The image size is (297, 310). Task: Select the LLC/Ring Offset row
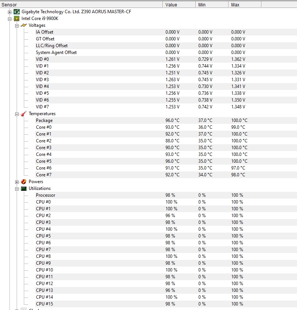tap(166, 46)
